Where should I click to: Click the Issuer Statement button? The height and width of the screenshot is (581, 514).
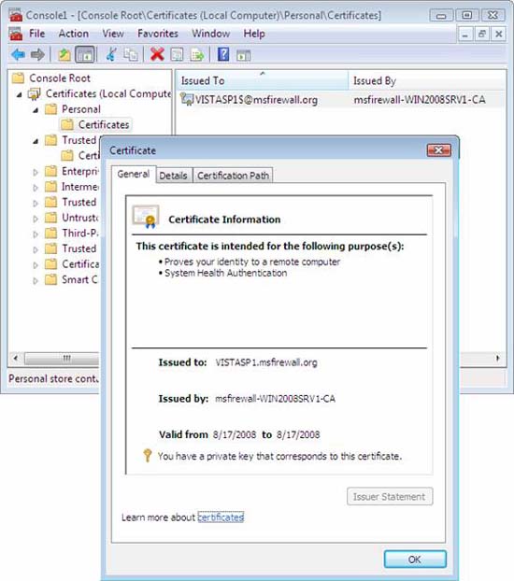(x=390, y=497)
